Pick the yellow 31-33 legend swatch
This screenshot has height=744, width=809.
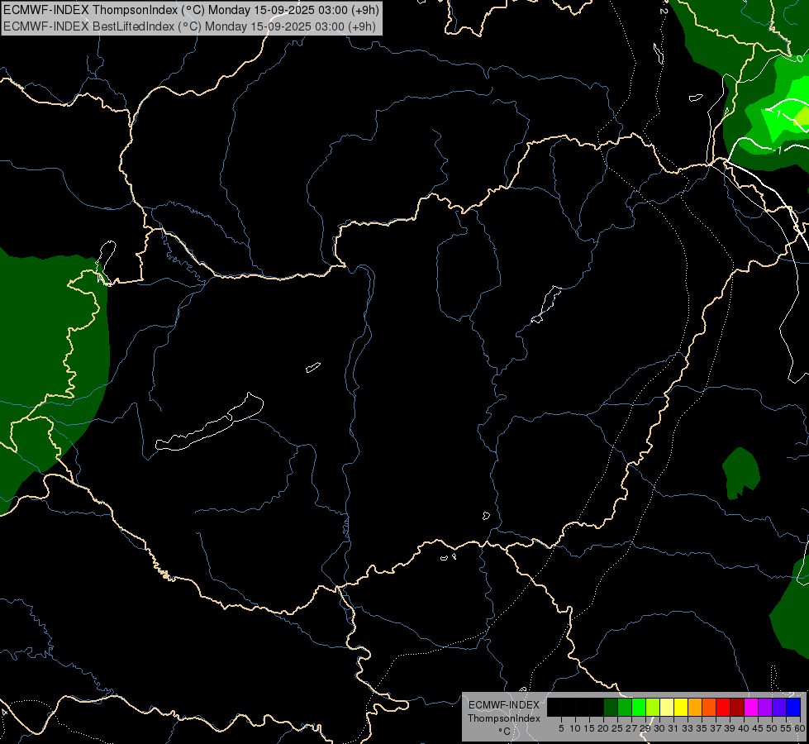[681, 707]
